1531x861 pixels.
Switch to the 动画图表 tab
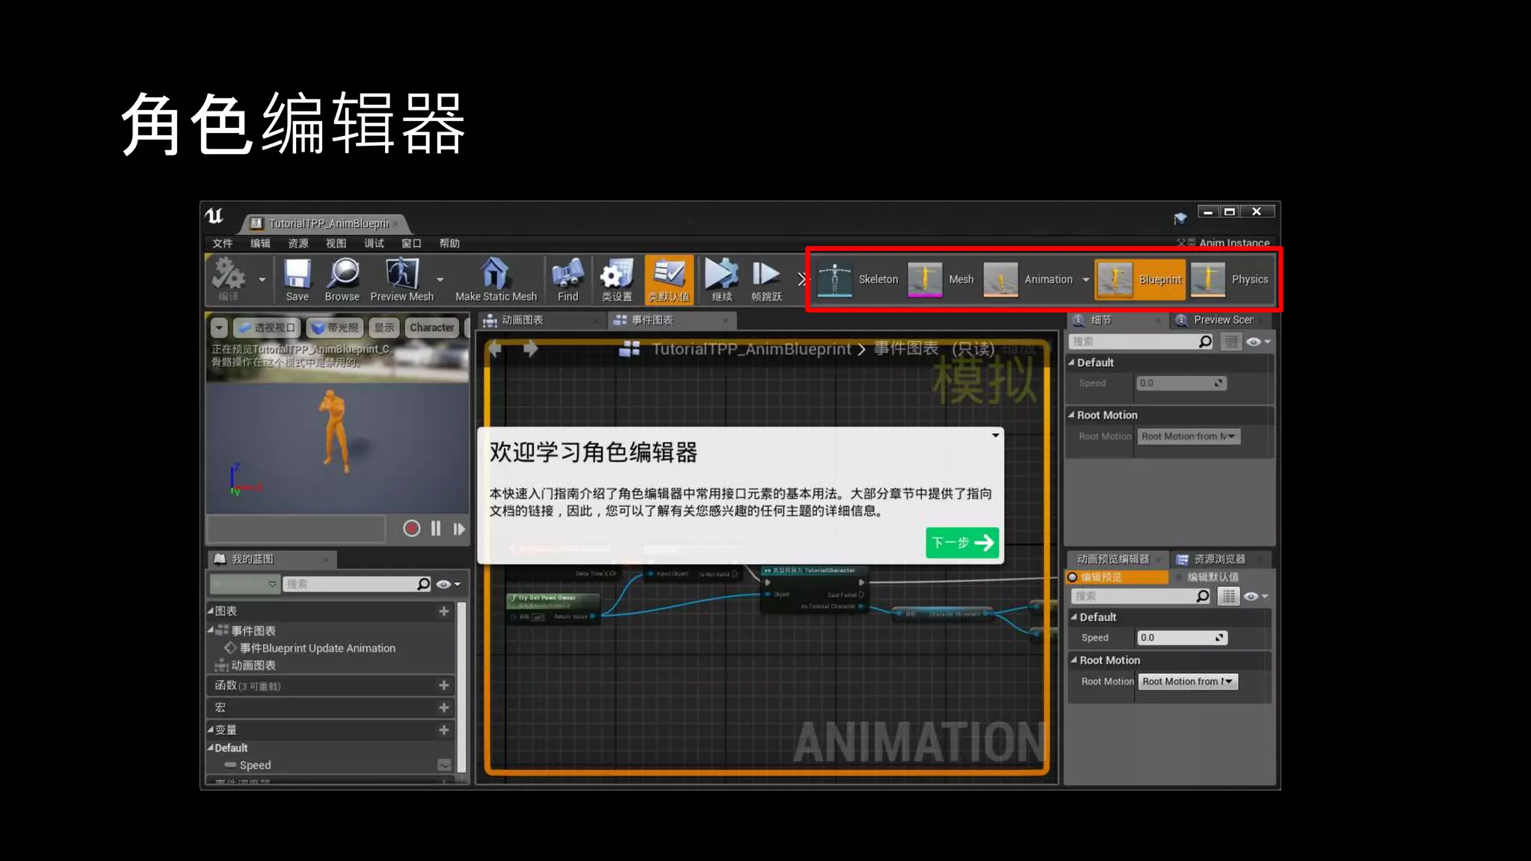pyautogui.click(x=523, y=320)
